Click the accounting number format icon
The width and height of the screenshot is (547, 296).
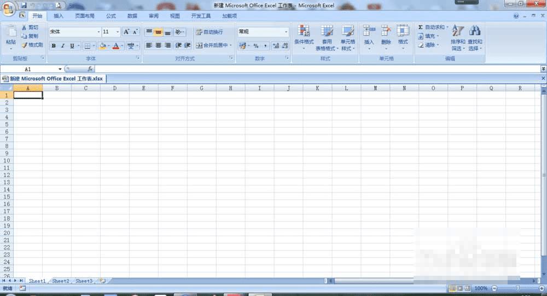(242, 46)
